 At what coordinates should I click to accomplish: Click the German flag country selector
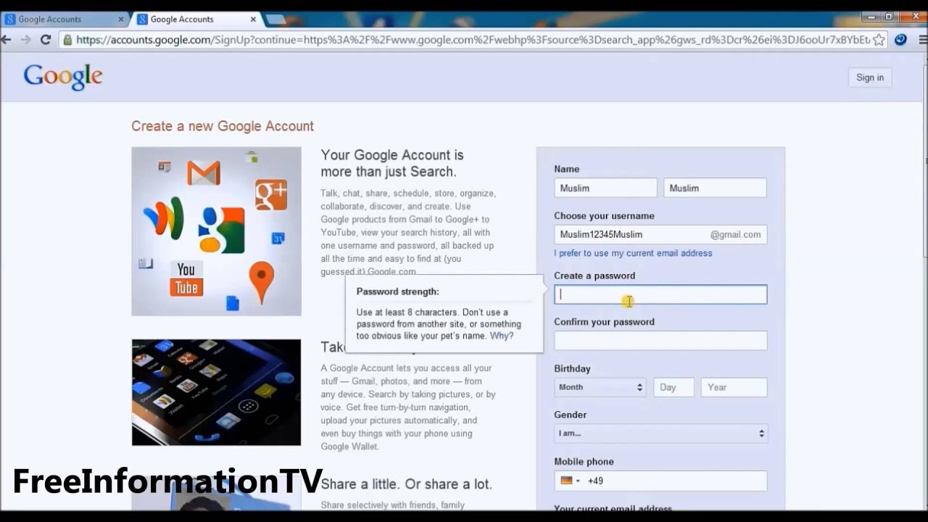[x=570, y=481]
